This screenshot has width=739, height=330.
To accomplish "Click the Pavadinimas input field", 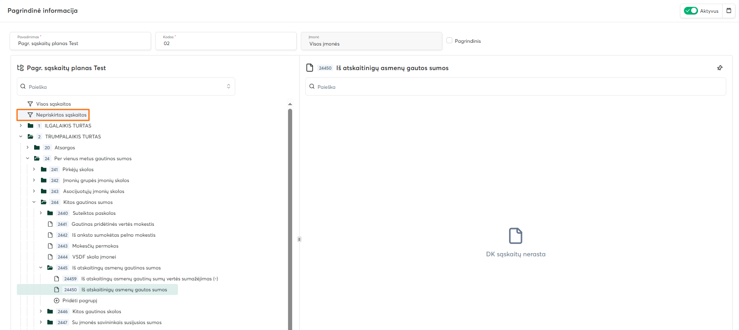I will [81, 43].
